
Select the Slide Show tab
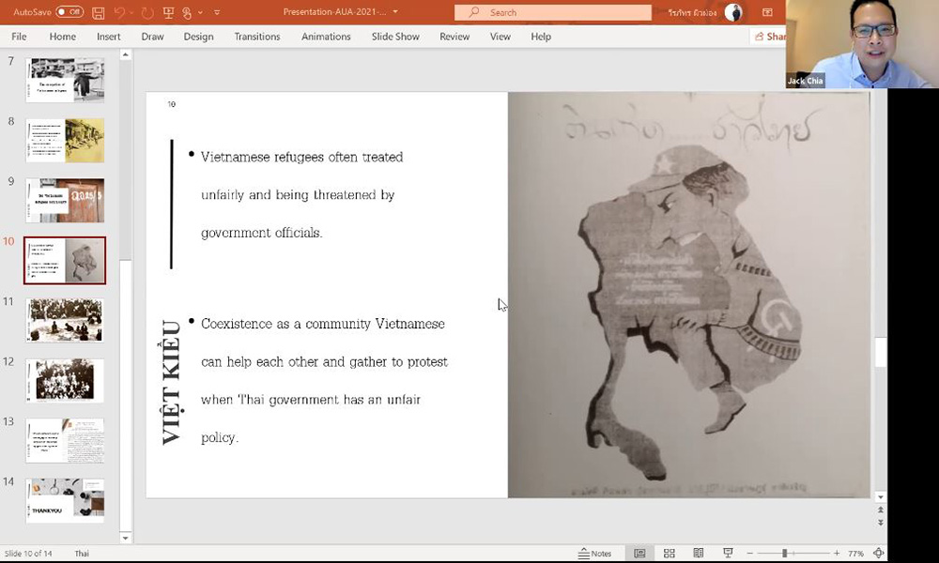[x=395, y=37]
